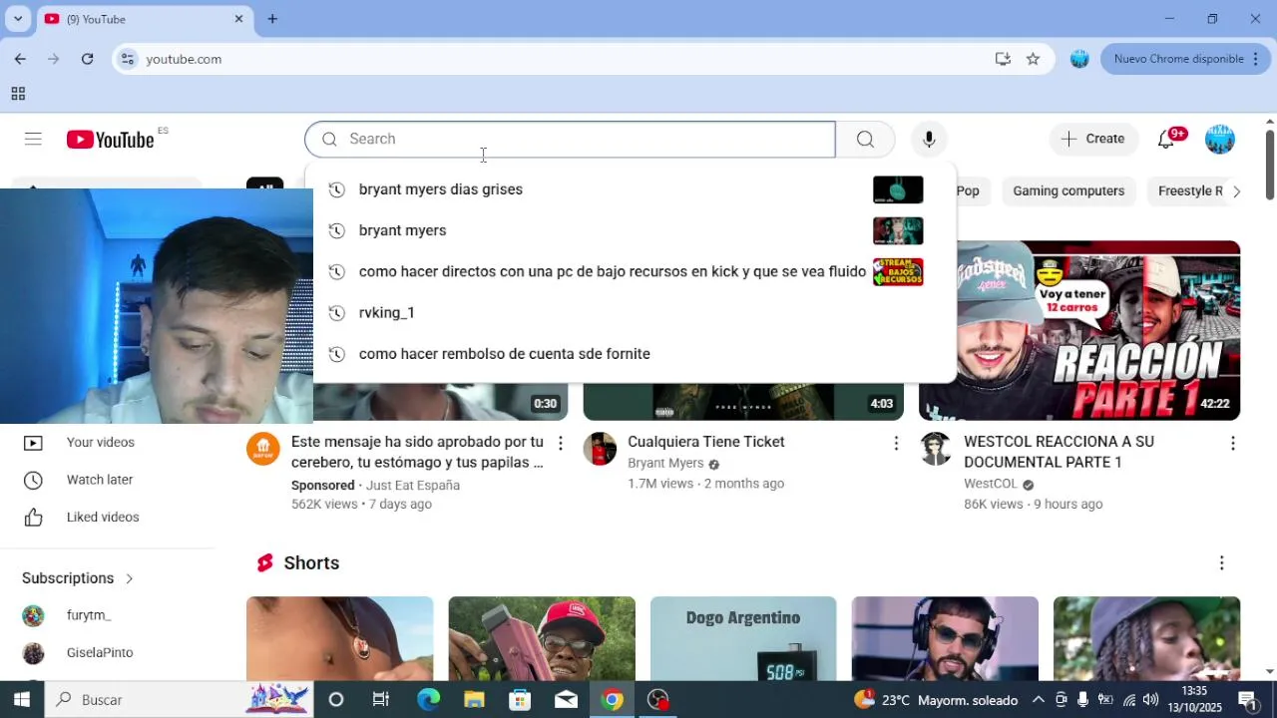
Task: Reload the page in Chrome
Action: (87, 59)
